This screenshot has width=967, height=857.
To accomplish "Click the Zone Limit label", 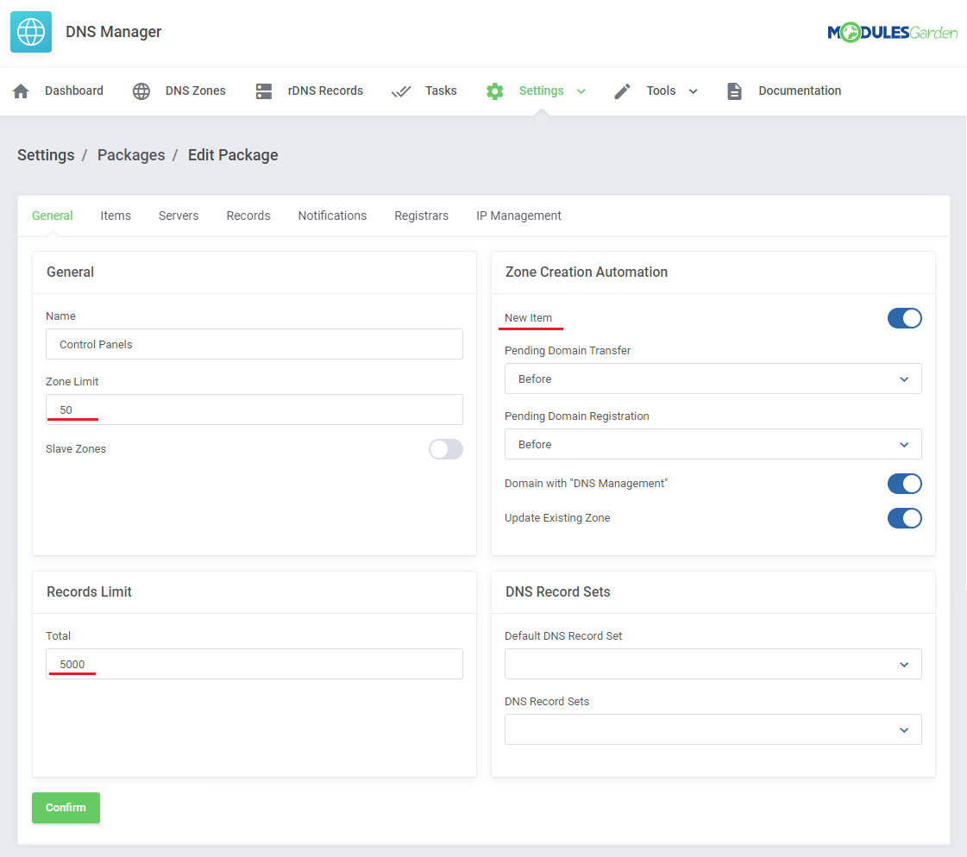I will (x=72, y=382).
